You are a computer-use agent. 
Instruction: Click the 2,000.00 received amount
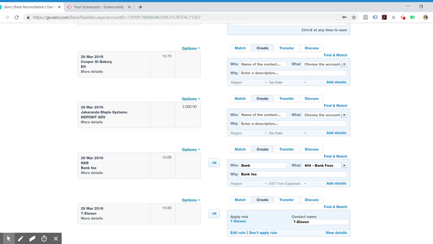coord(189,106)
